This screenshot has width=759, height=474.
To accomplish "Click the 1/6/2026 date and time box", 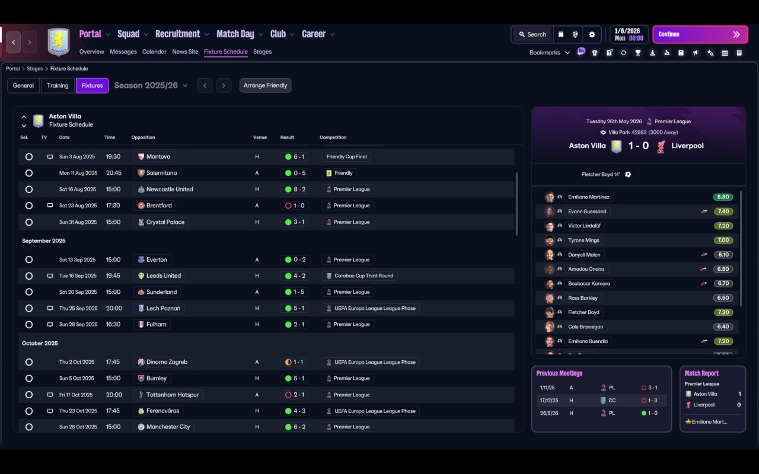I will 629,34.
